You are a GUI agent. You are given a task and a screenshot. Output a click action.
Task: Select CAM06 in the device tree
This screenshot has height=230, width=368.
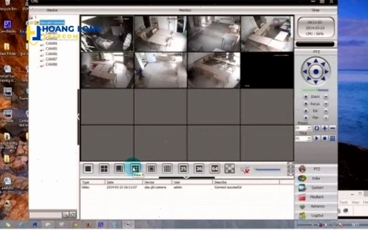(51, 54)
